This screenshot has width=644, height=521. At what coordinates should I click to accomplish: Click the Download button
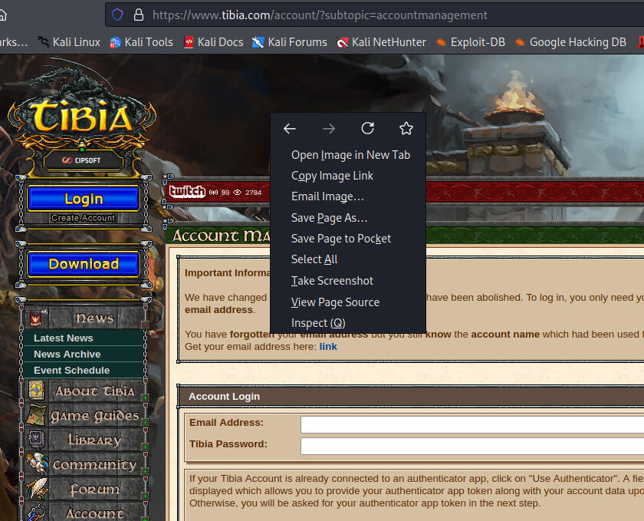(x=82, y=264)
